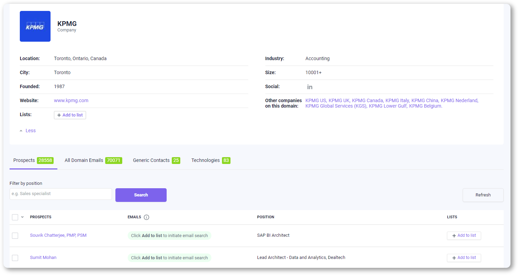
Task: Open the www.kpmg.com website link
Action: 71,100
